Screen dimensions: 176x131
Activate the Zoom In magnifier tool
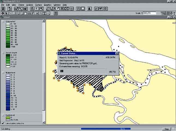click(18, 13)
